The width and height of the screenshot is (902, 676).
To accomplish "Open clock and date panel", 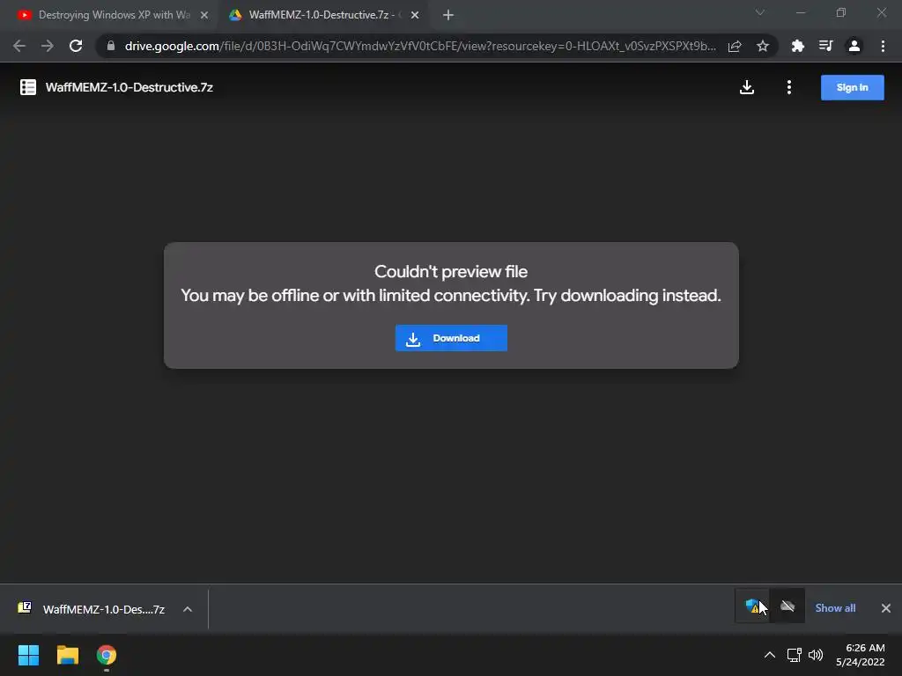I will click(860, 655).
